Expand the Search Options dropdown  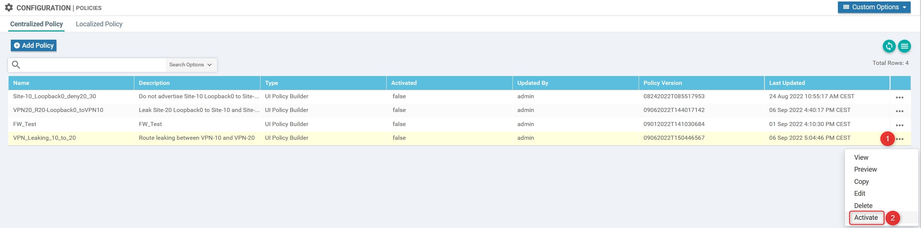pyautogui.click(x=190, y=65)
